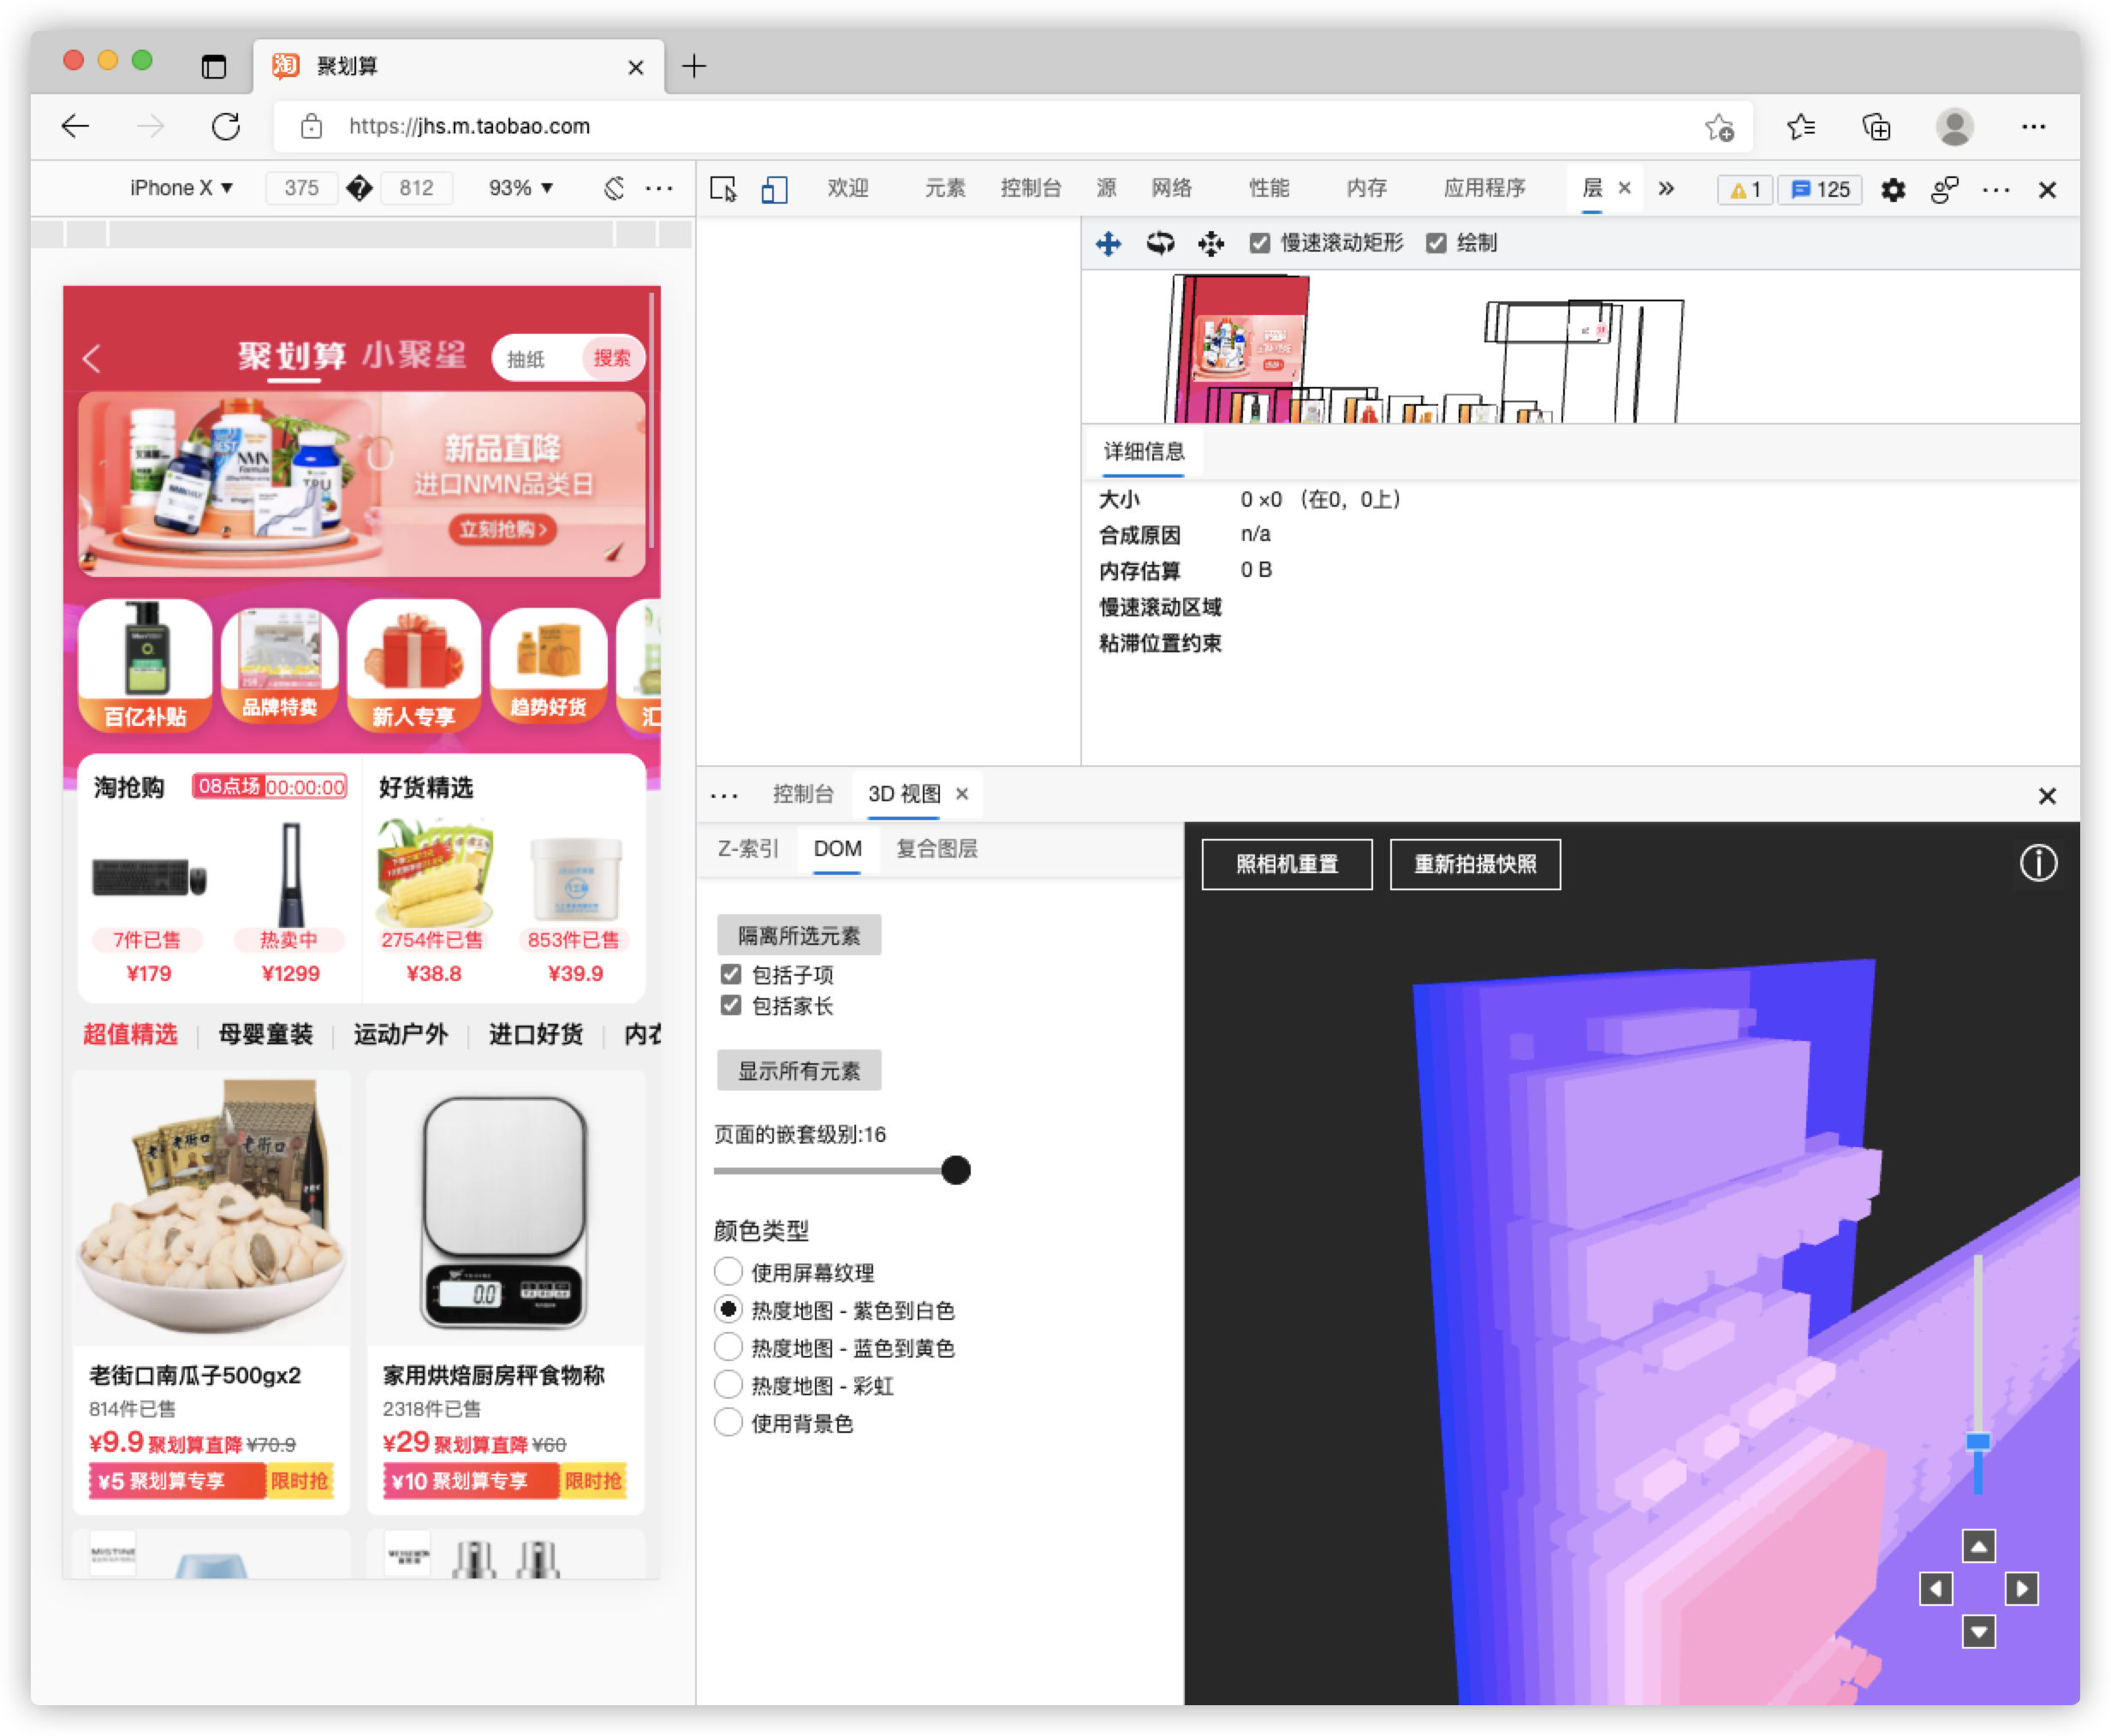Switch to the 性能 tab

(x=1269, y=188)
